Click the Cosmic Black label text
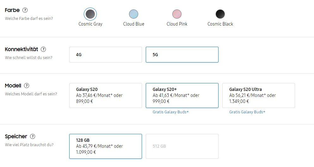 click(220, 24)
